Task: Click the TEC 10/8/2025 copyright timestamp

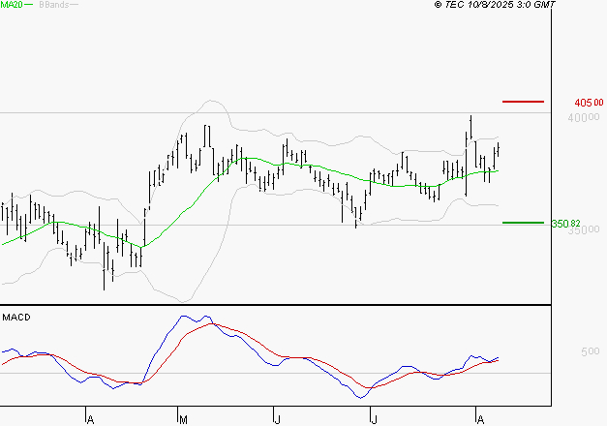Action: pos(495,5)
